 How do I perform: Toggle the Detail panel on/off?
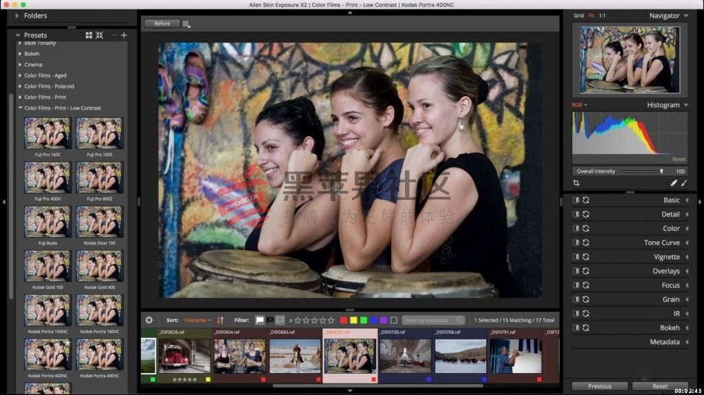(576, 214)
